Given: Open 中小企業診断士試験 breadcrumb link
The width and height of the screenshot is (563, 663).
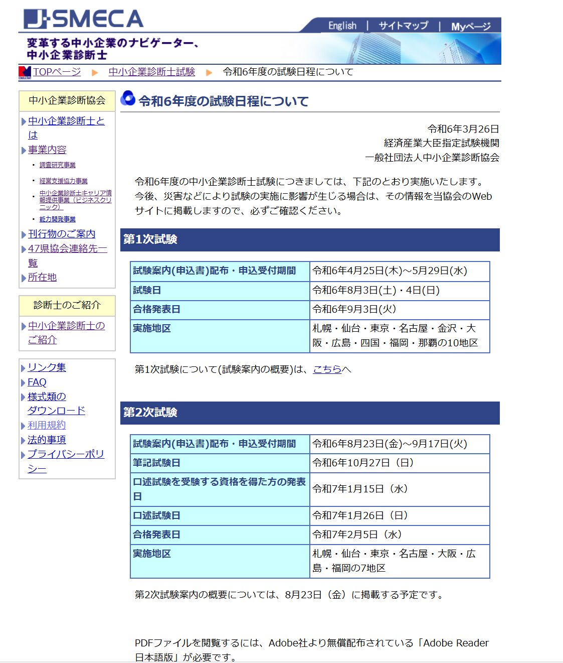Looking at the screenshot, I should [151, 72].
